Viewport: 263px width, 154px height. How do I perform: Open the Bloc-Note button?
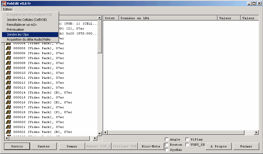151,146
